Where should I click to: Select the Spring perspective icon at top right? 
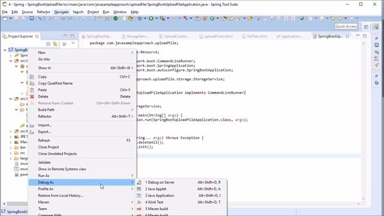[376, 26]
